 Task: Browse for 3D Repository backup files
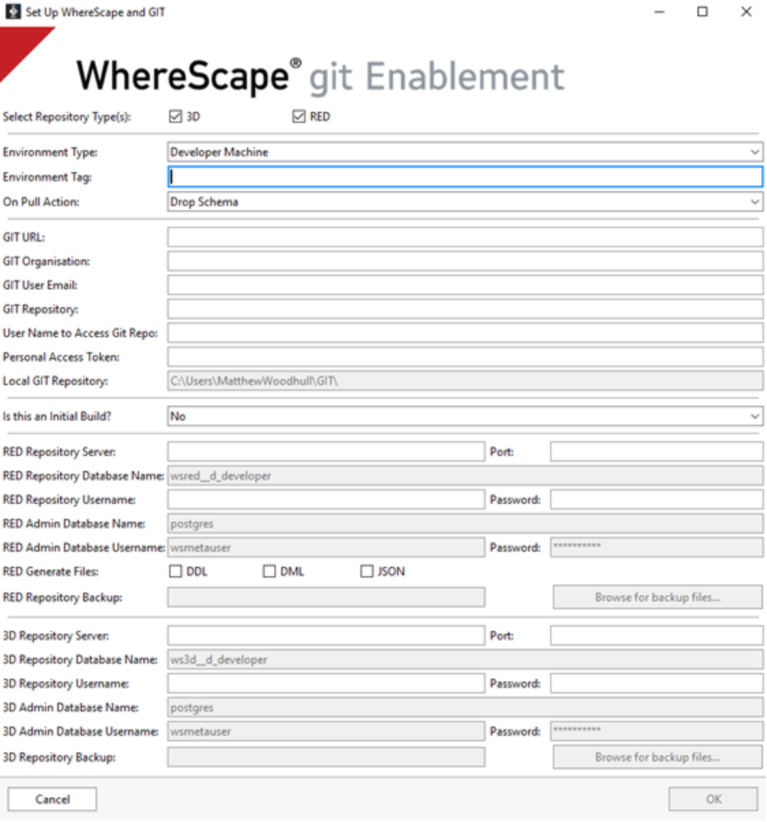[657, 757]
